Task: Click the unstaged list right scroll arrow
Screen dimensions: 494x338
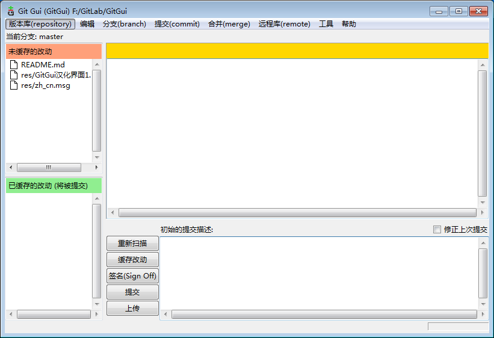Action: 96,167
